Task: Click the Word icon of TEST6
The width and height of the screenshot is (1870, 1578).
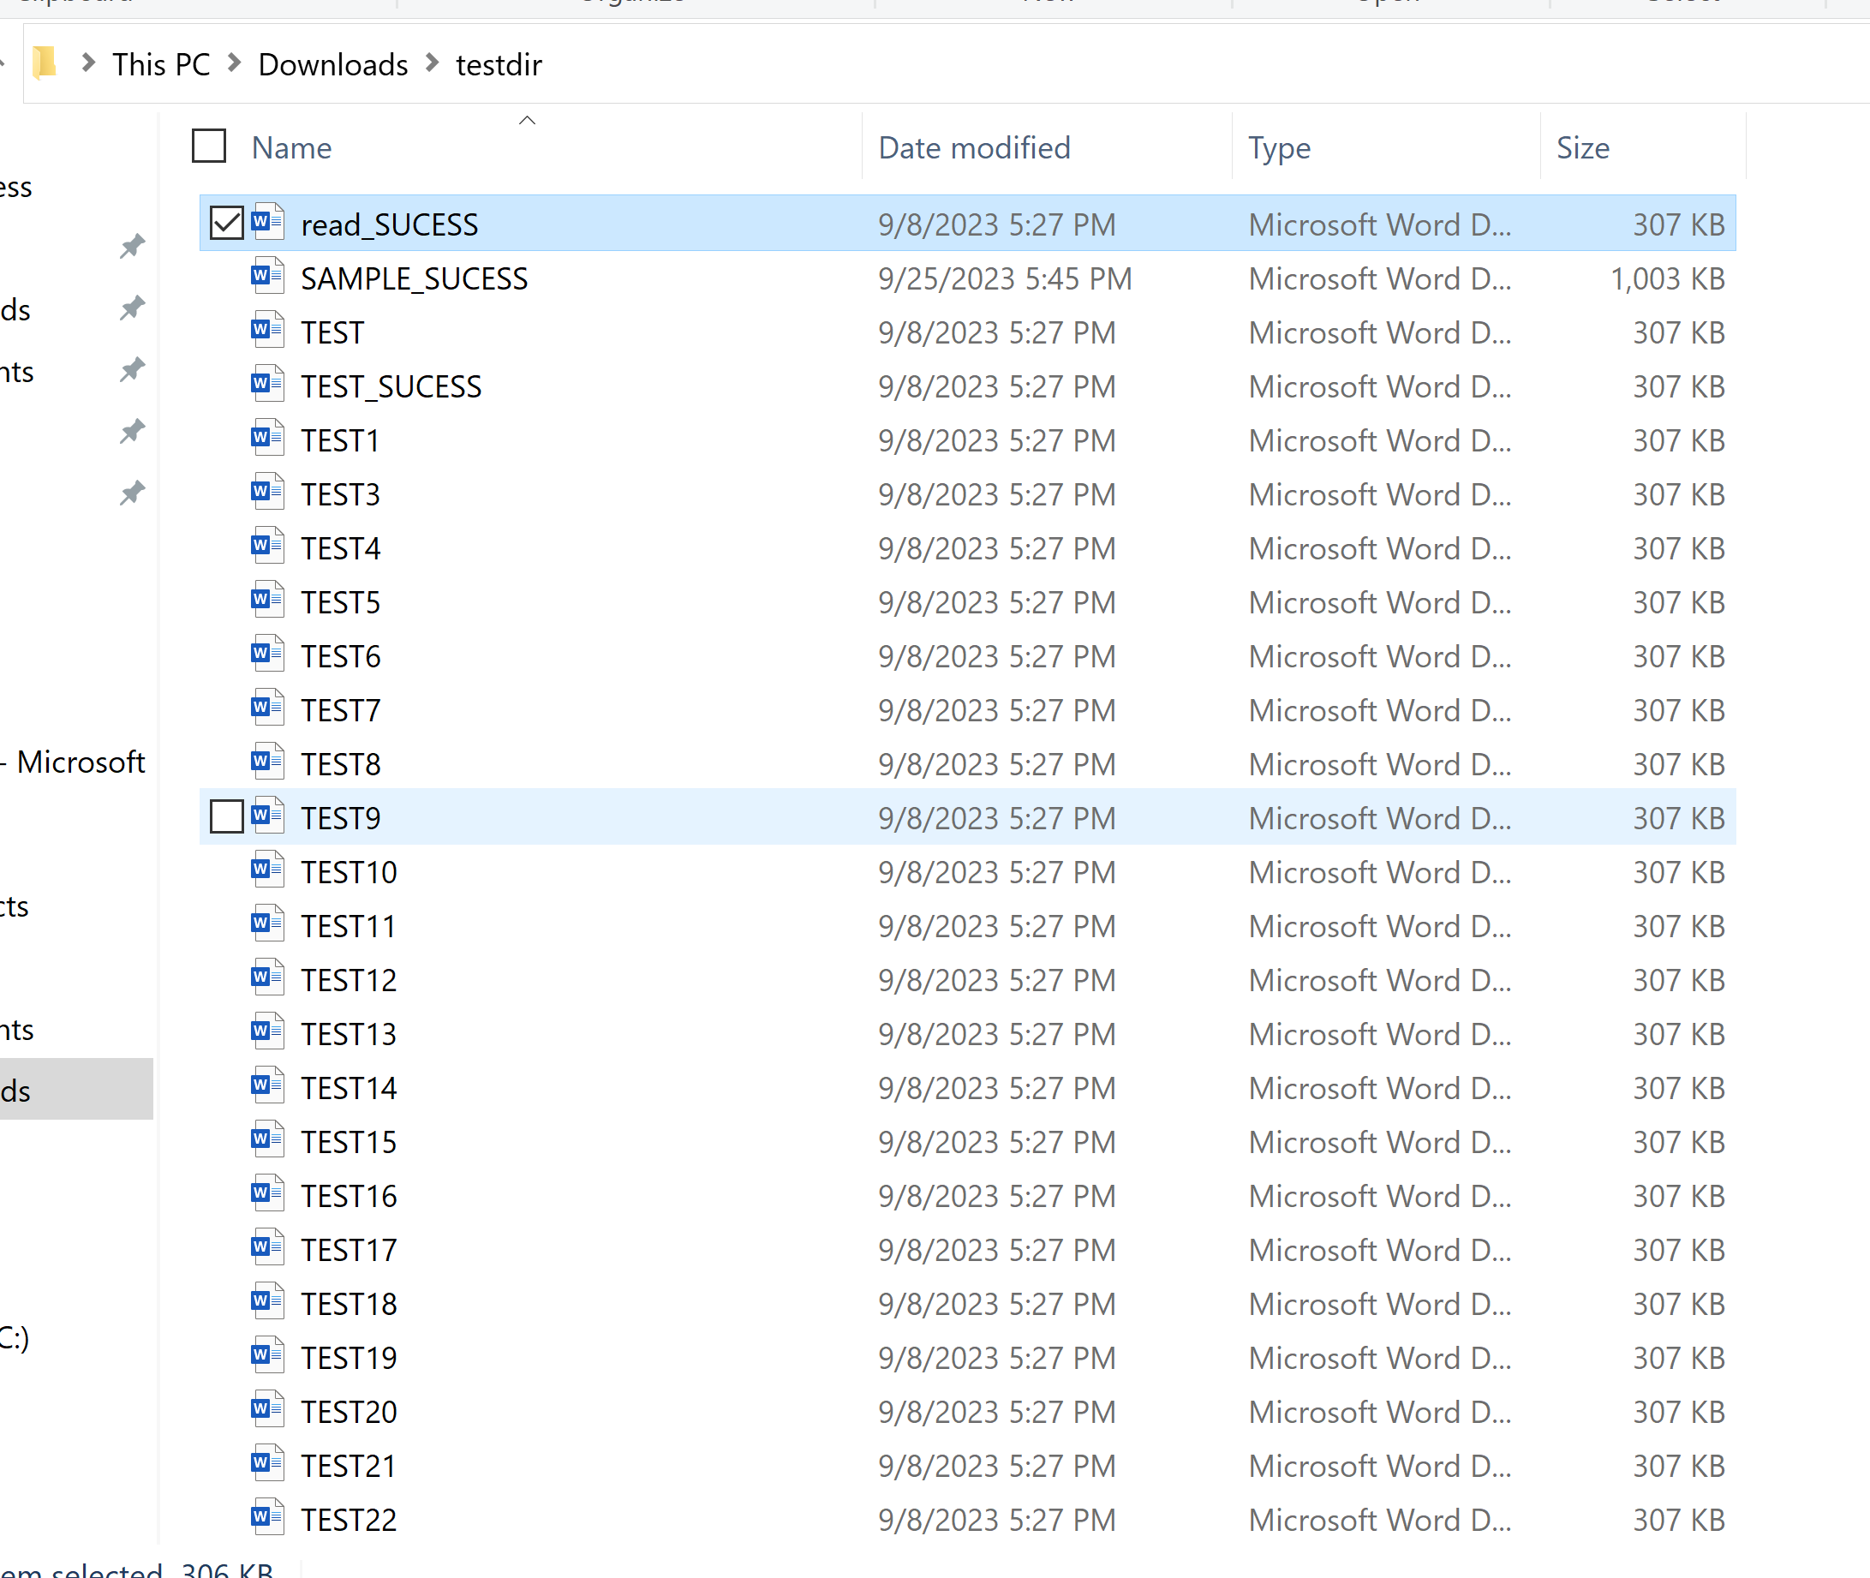Action: pyautogui.click(x=267, y=654)
